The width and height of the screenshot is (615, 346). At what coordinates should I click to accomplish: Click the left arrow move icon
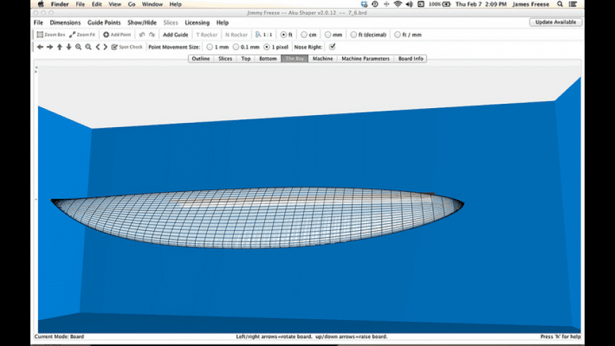click(x=40, y=47)
